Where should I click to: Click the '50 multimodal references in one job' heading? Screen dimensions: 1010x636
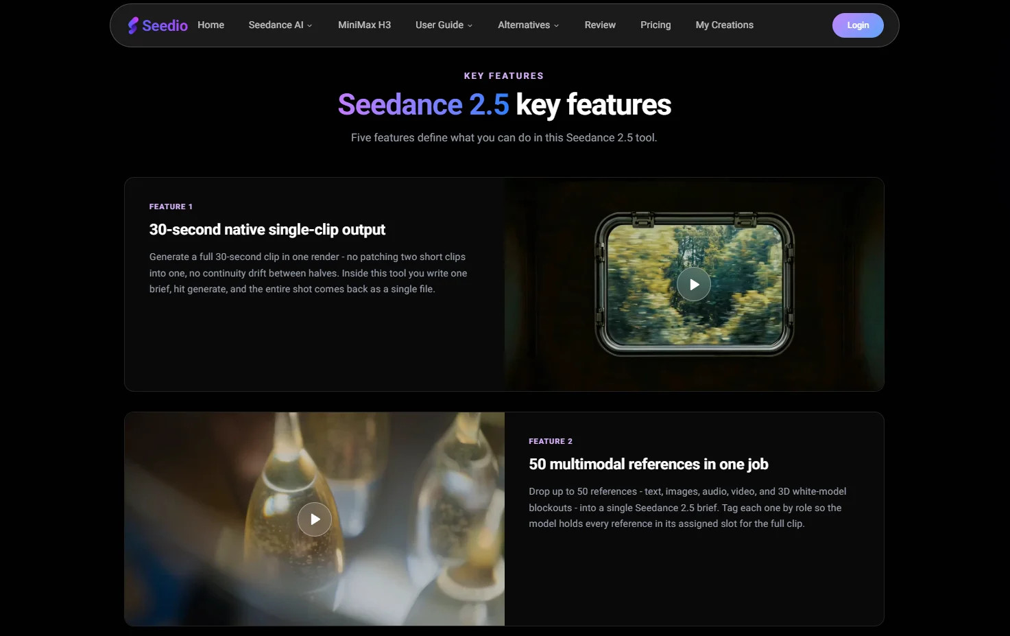coord(649,464)
